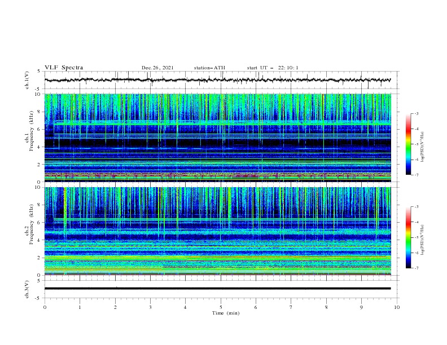Click the "VLF Spectra" title text
The height and width of the screenshot is (345, 447).
(64, 68)
